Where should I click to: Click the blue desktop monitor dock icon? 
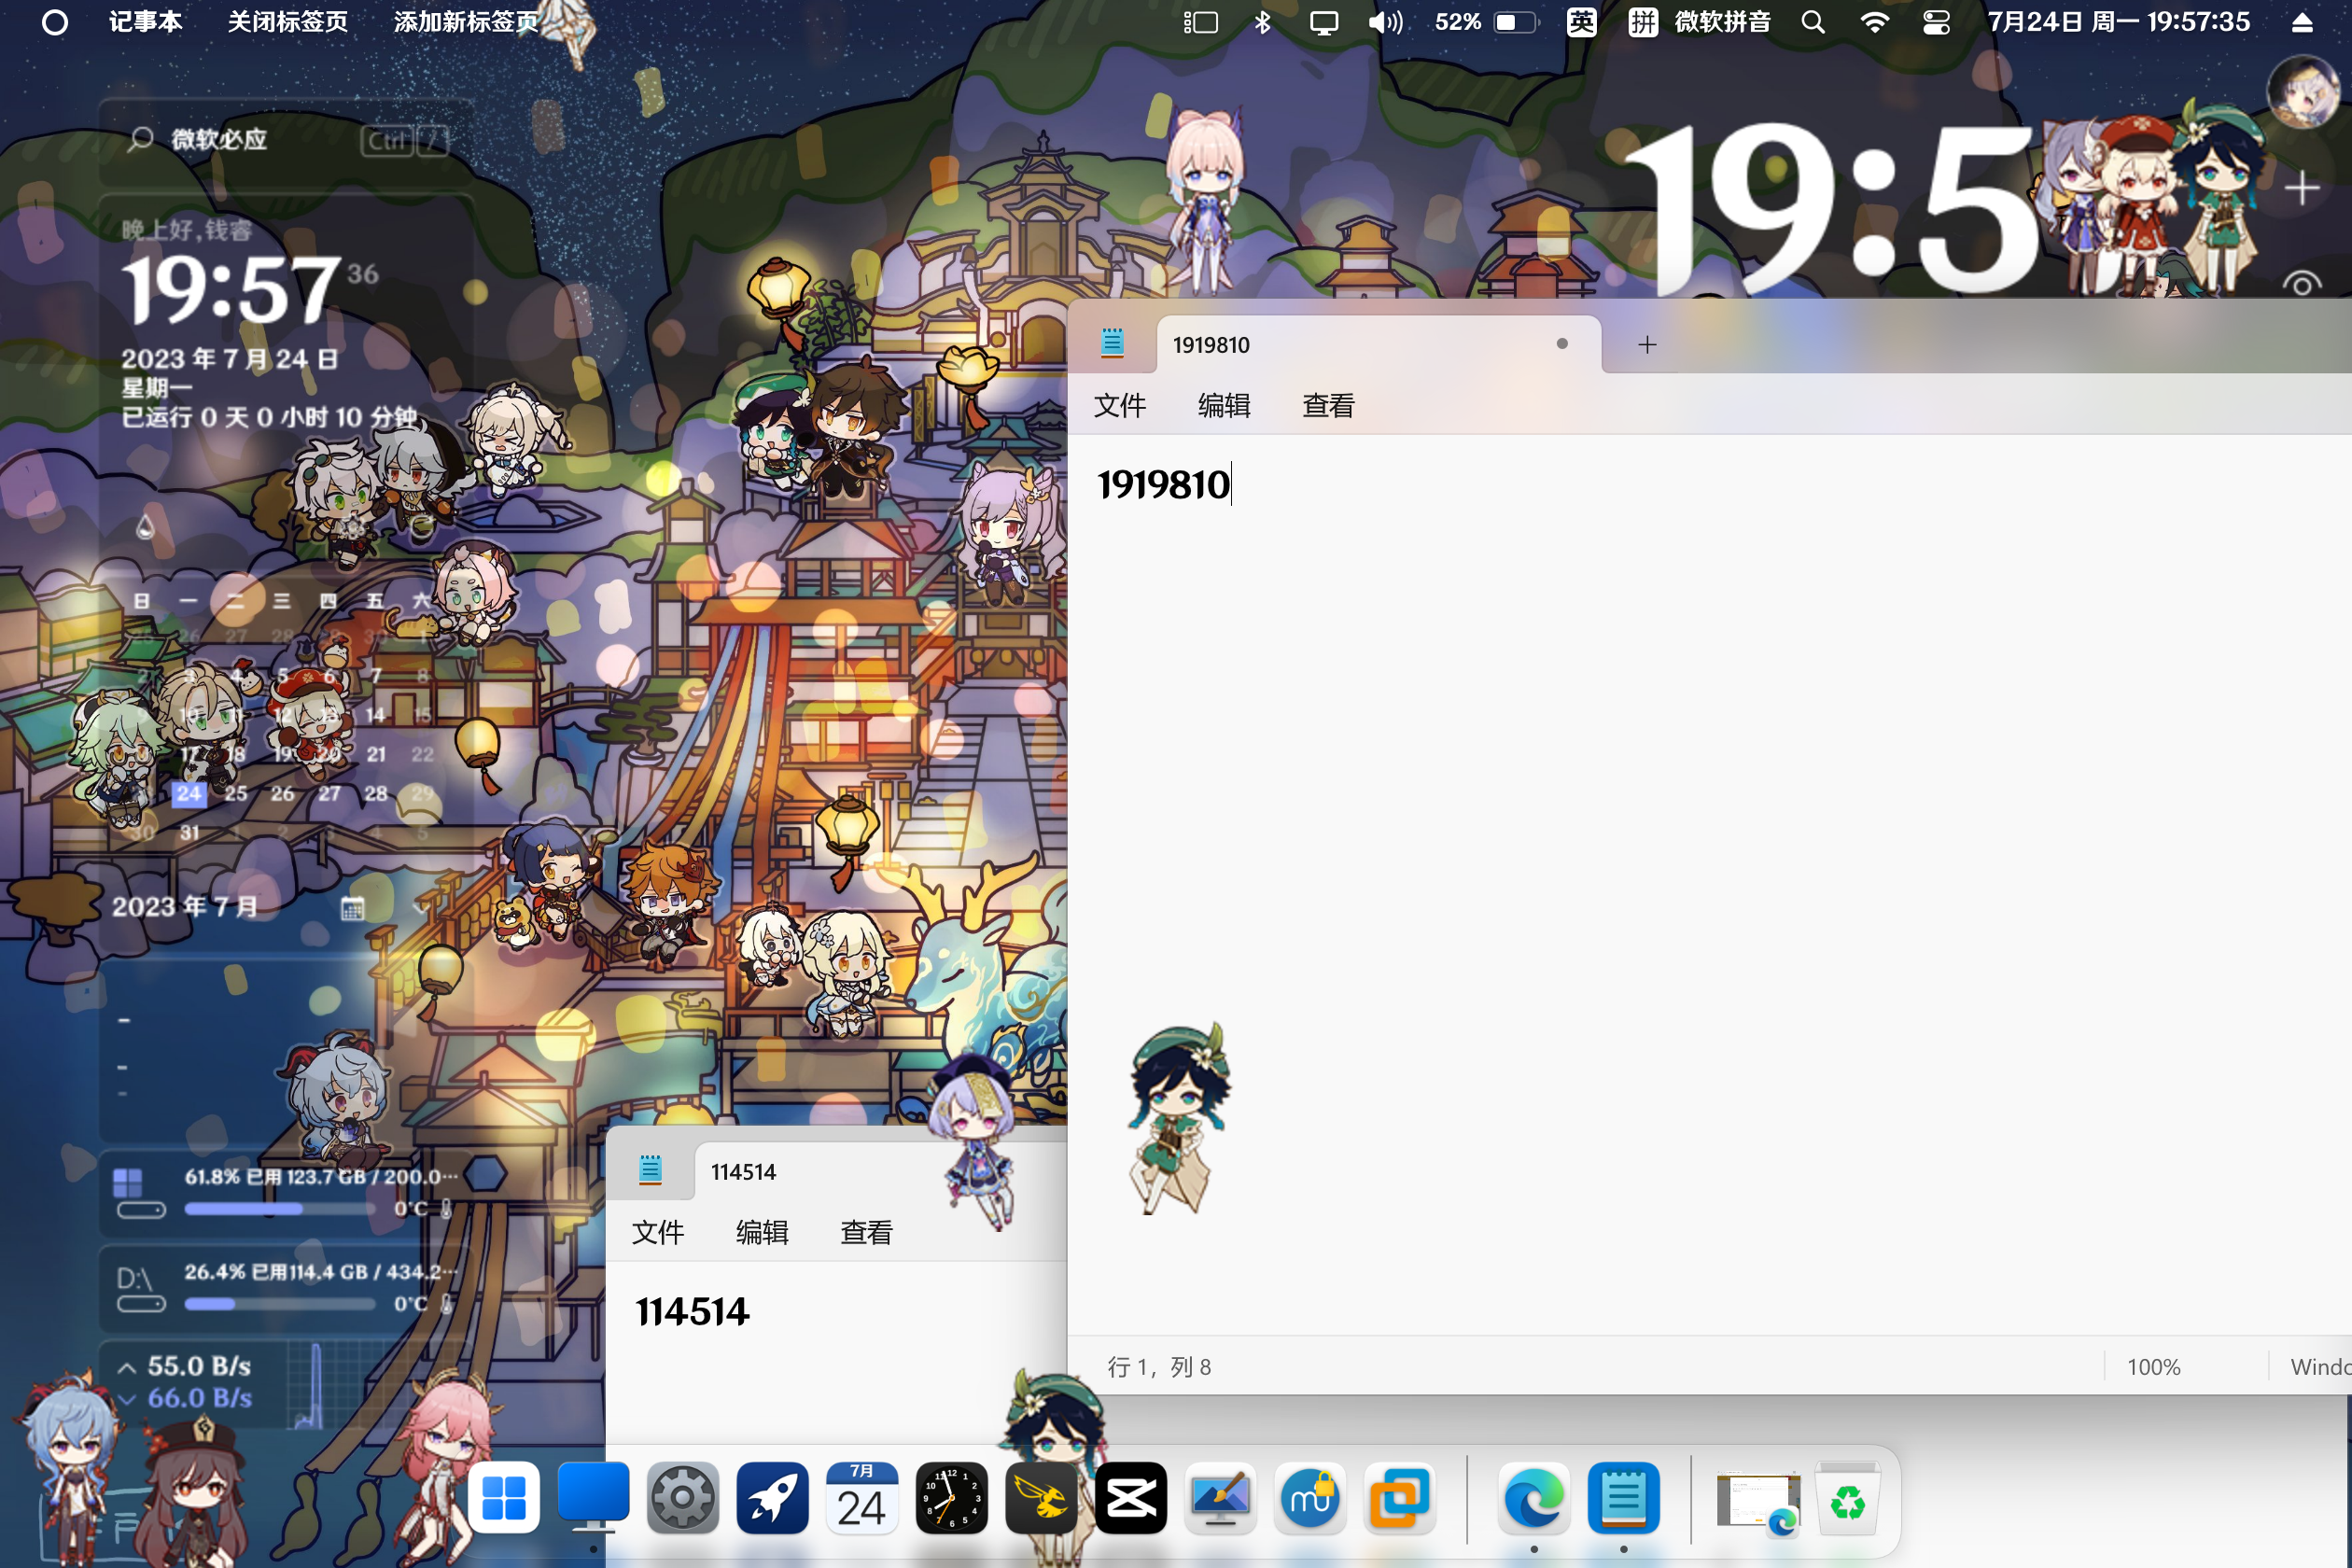593,1497
